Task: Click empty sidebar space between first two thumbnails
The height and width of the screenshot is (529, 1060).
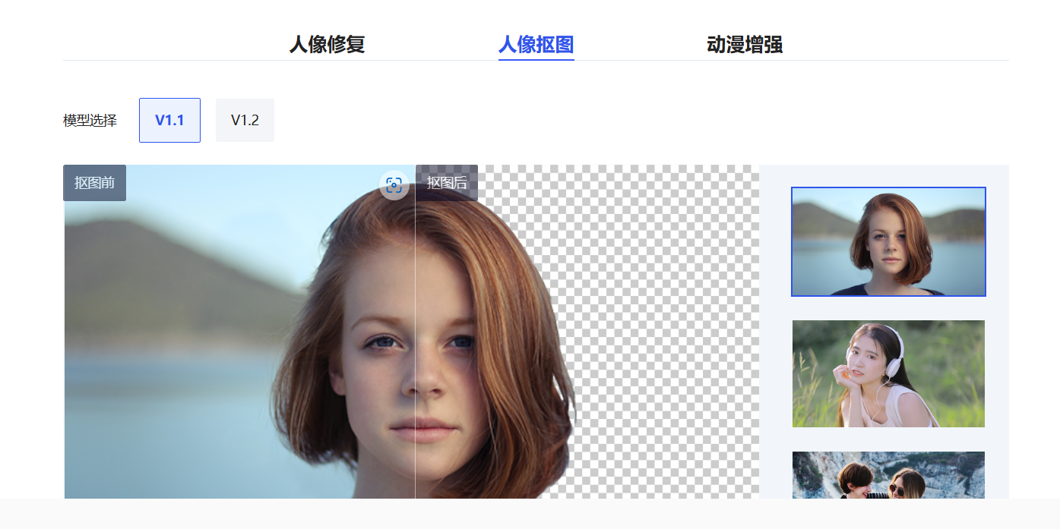Action: pyautogui.click(x=888, y=308)
